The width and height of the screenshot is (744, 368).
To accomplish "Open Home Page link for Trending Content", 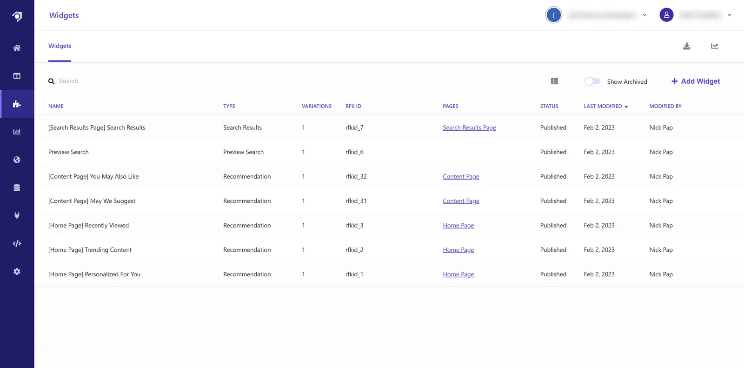I will (x=458, y=250).
